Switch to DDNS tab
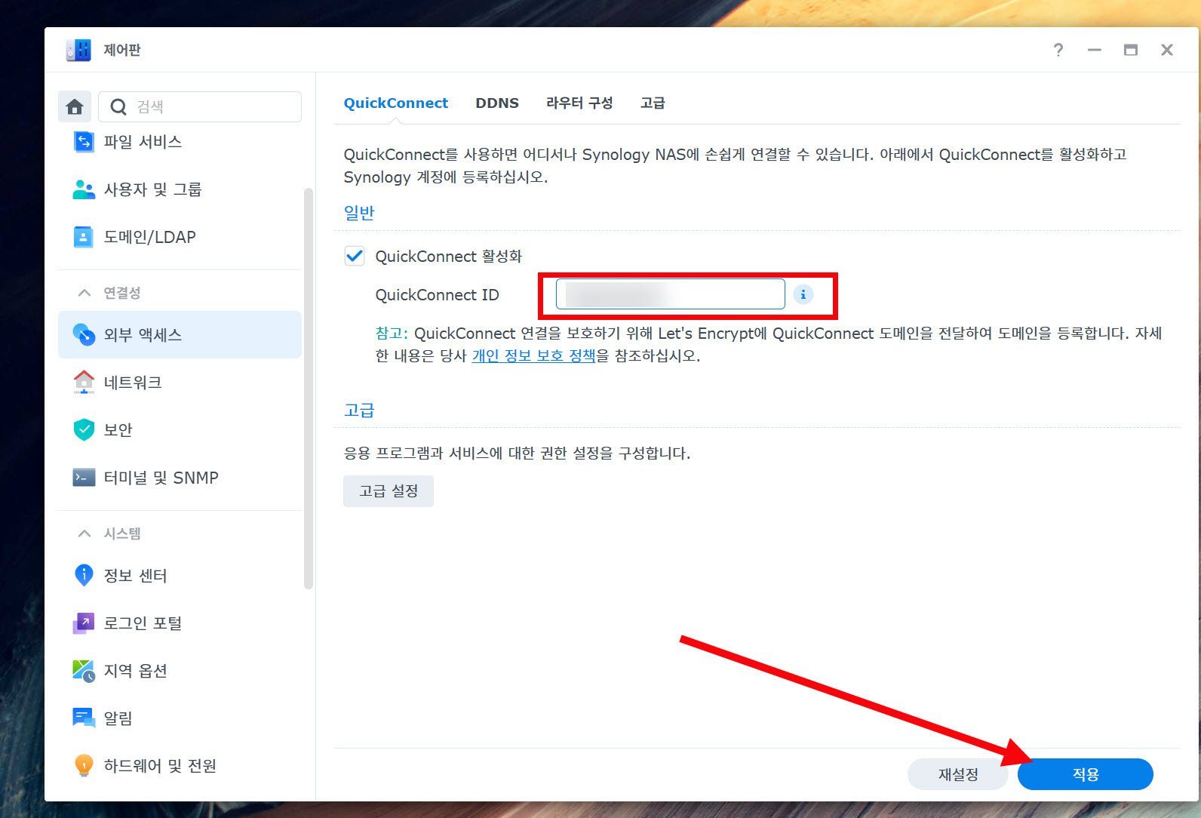Screen dimensions: 1201x818 click(x=497, y=103)
